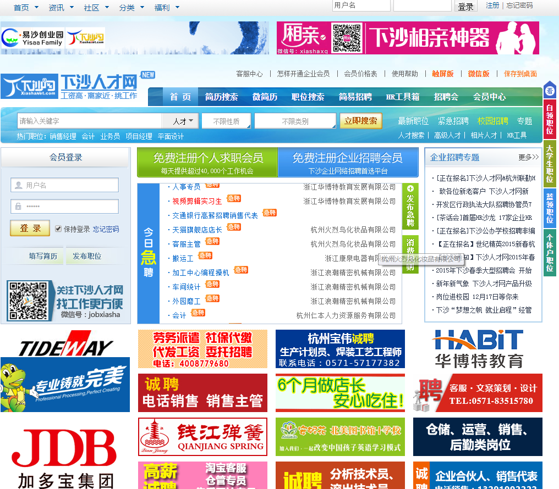Click the 销售经理 hot job link
559x489 pixels.
tap(63, 136)
